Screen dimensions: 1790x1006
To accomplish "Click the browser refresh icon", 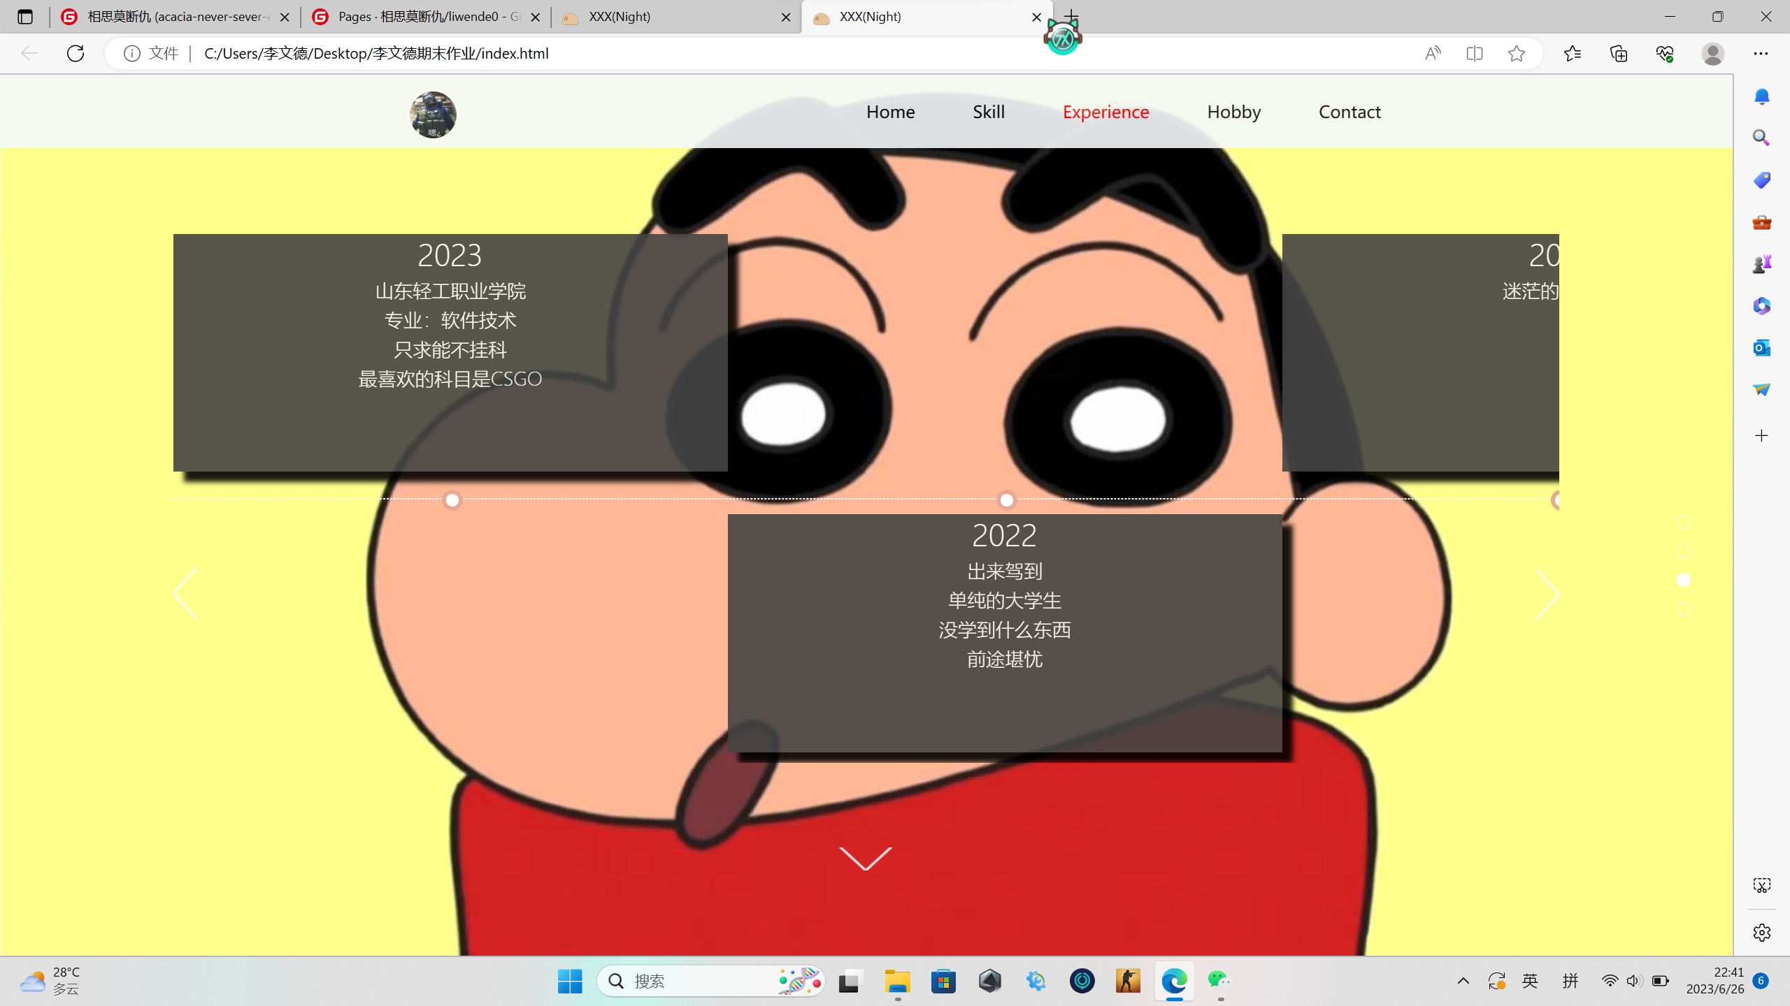I will click(76, 53).
